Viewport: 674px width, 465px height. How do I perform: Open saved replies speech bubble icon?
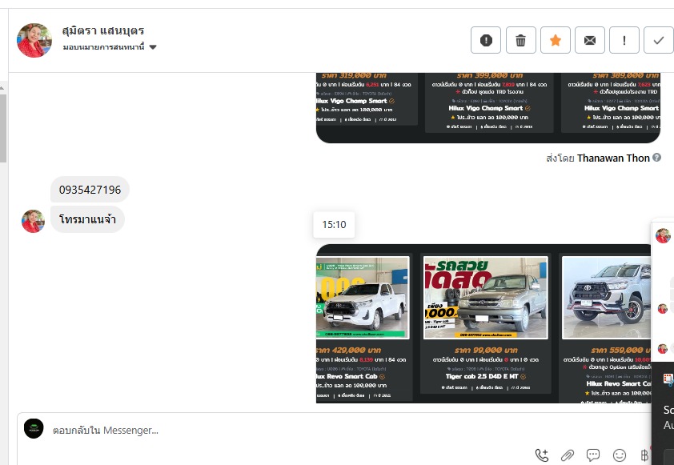point(593,455)
